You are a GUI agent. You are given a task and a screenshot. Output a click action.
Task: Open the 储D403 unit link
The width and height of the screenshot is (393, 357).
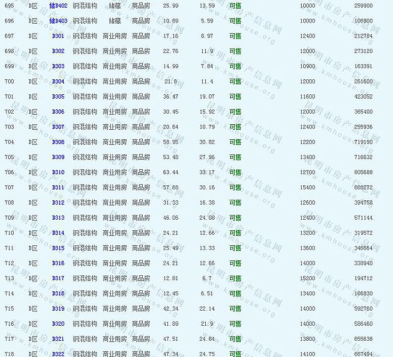click(x=58, y=21)
